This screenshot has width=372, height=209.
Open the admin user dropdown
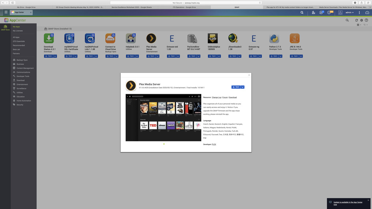(349, 13)
